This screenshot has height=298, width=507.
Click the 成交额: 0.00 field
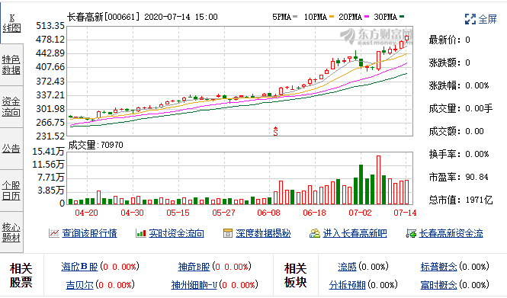point(456,131)
